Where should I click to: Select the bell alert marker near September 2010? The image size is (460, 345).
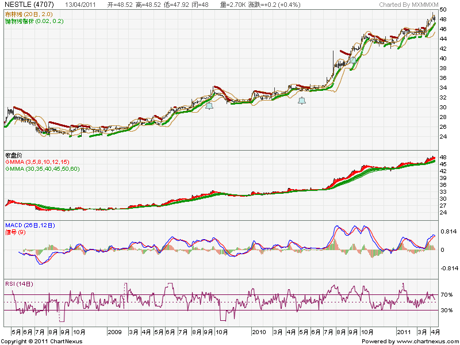tap(353, 60)
